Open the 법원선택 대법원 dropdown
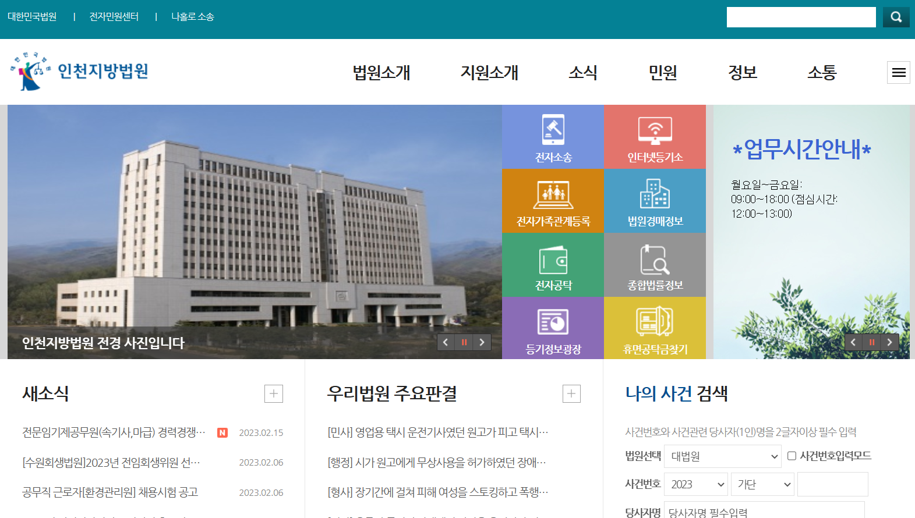915x518 pixels. [723, 456]
